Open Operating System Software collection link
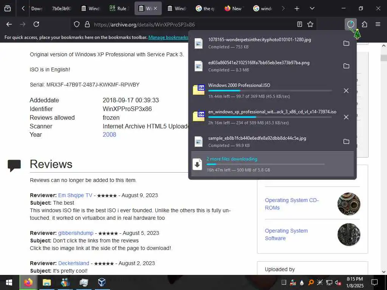This screenshot has width=387, height=290. pos(286,234)
